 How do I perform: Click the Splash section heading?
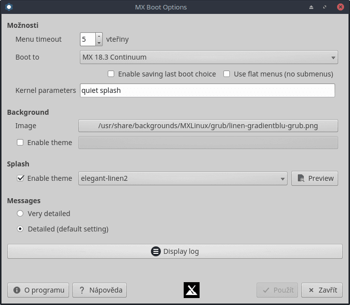coord(18,164)
